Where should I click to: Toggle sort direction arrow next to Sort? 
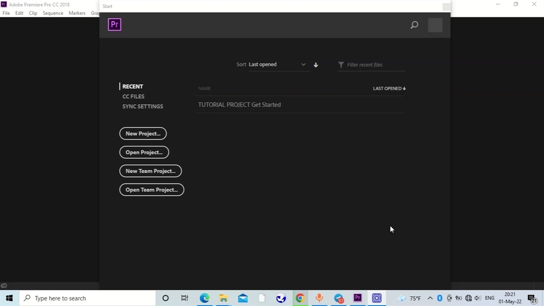coord(316,65)
